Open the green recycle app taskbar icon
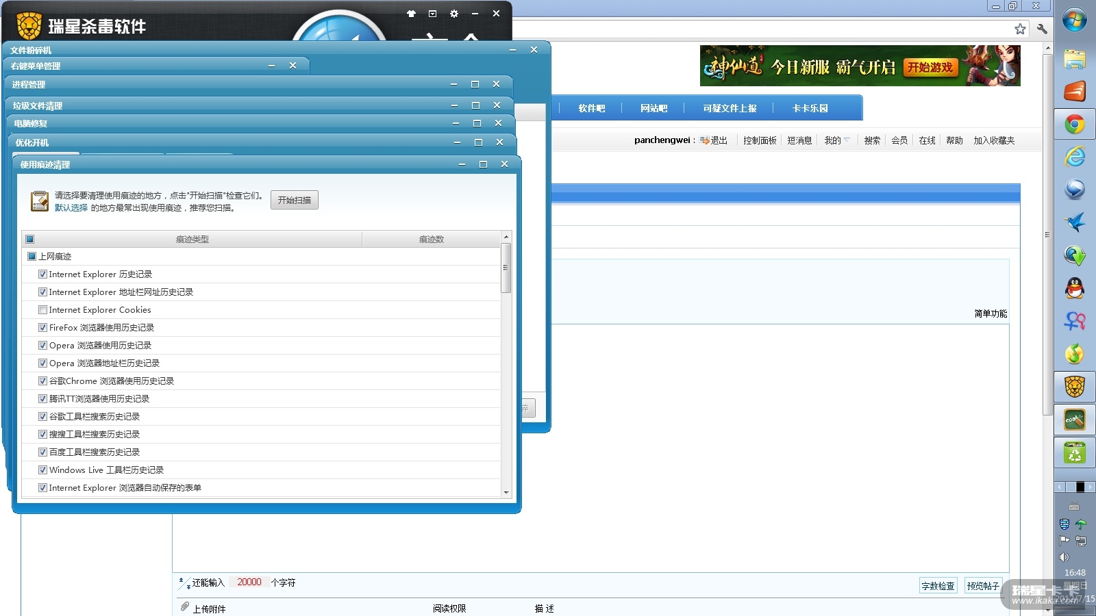This screenshot has width=1096, height=616. 1075,452
